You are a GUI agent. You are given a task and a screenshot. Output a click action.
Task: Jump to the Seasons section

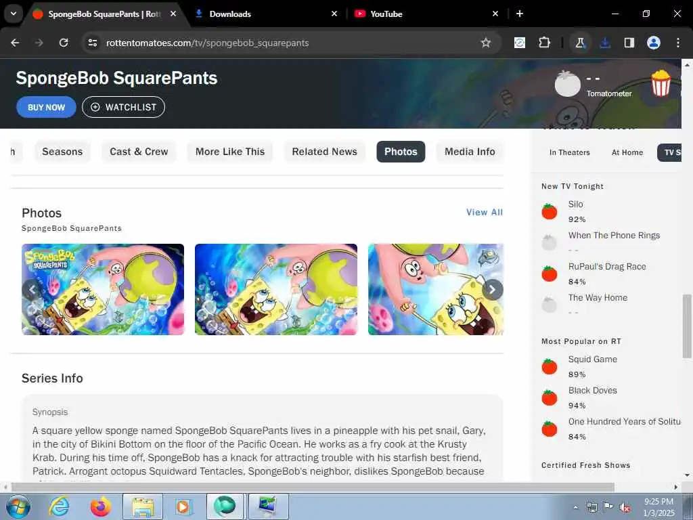(x=62, y=152)
